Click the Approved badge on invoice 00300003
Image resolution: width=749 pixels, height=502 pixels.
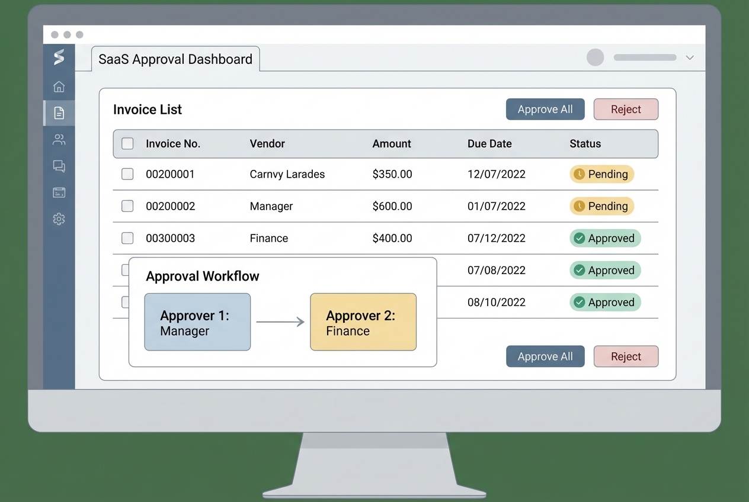(x=605, y=238)
